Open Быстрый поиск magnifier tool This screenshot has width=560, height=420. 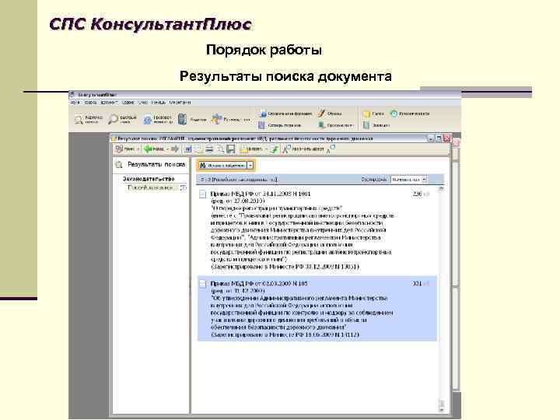pos(122,119)
